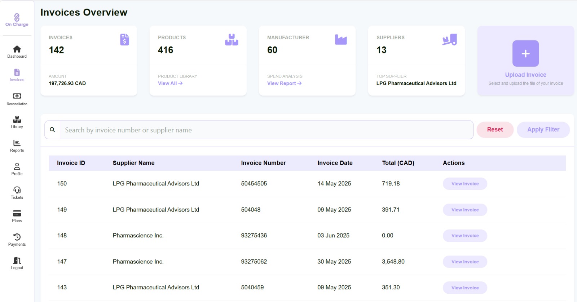Click the invoice dollar icon in Invoices card

(124, 39)
